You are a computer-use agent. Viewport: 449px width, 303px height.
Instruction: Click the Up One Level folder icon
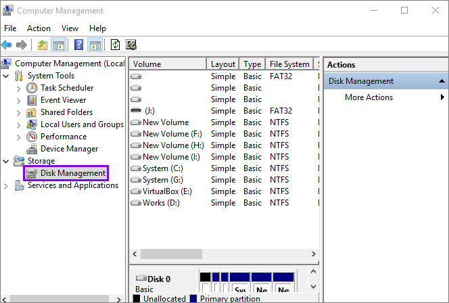coord(43,45)
